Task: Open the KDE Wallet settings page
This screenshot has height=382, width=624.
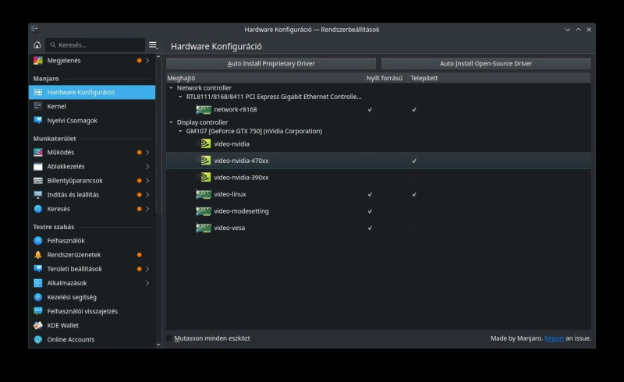Action: point(92,326)
